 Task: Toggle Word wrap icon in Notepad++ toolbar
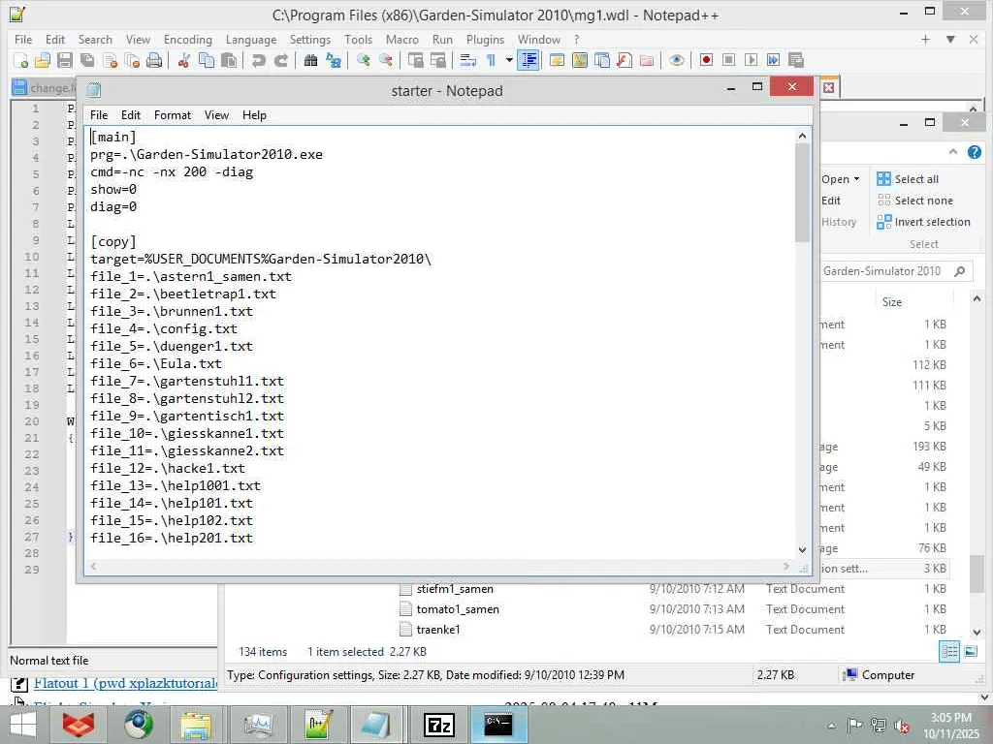(x=468, y=60)
